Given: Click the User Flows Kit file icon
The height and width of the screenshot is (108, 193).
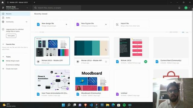Looking at the screenshot, I should coord(38,94).
